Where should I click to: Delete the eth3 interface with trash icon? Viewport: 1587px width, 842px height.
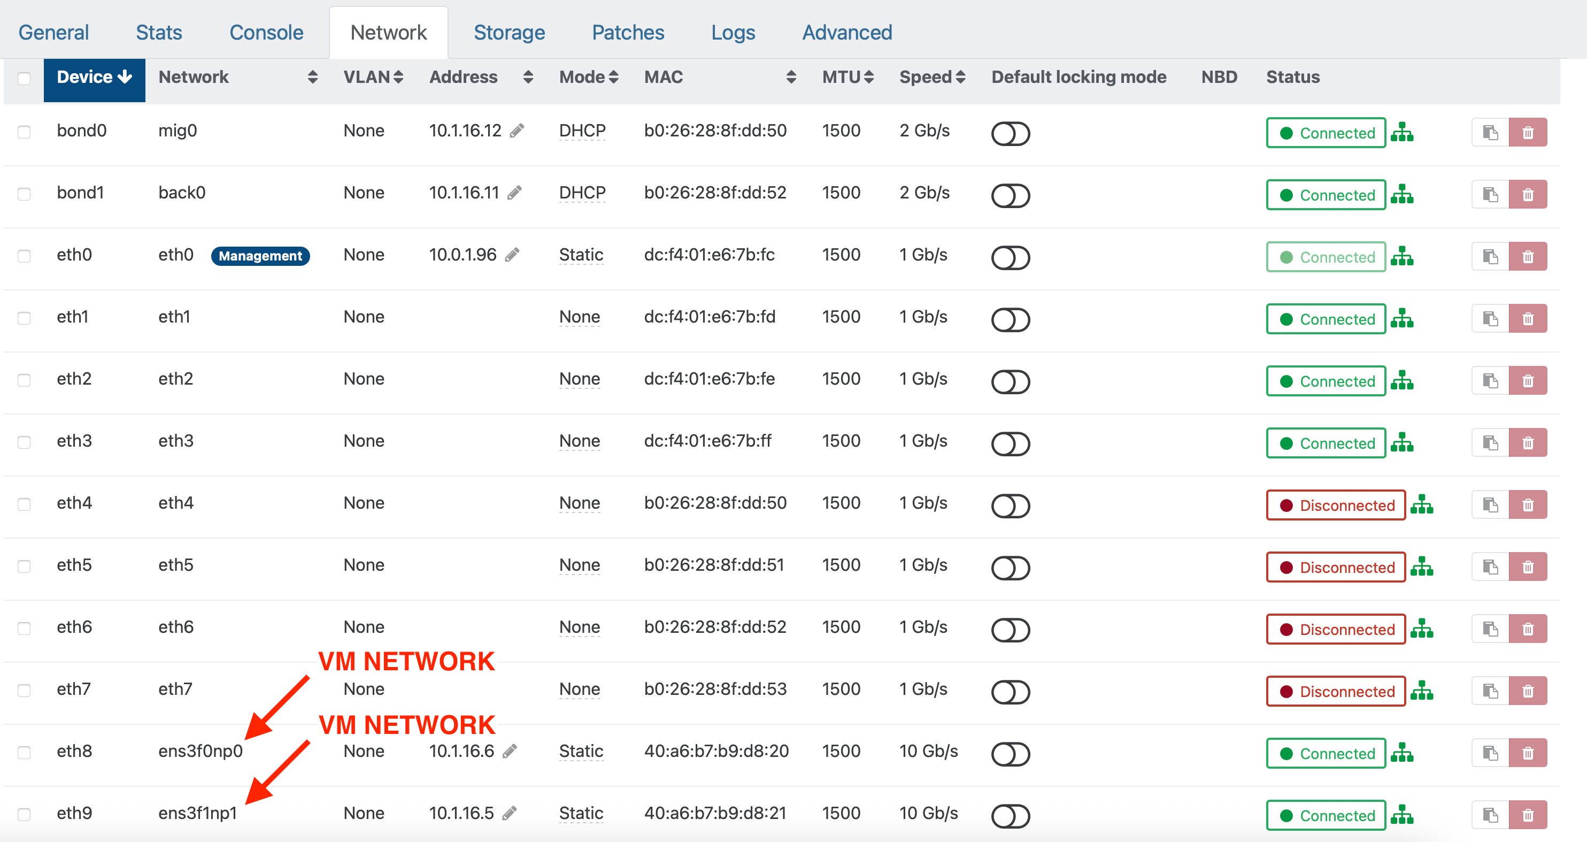tap(1528, 443)
